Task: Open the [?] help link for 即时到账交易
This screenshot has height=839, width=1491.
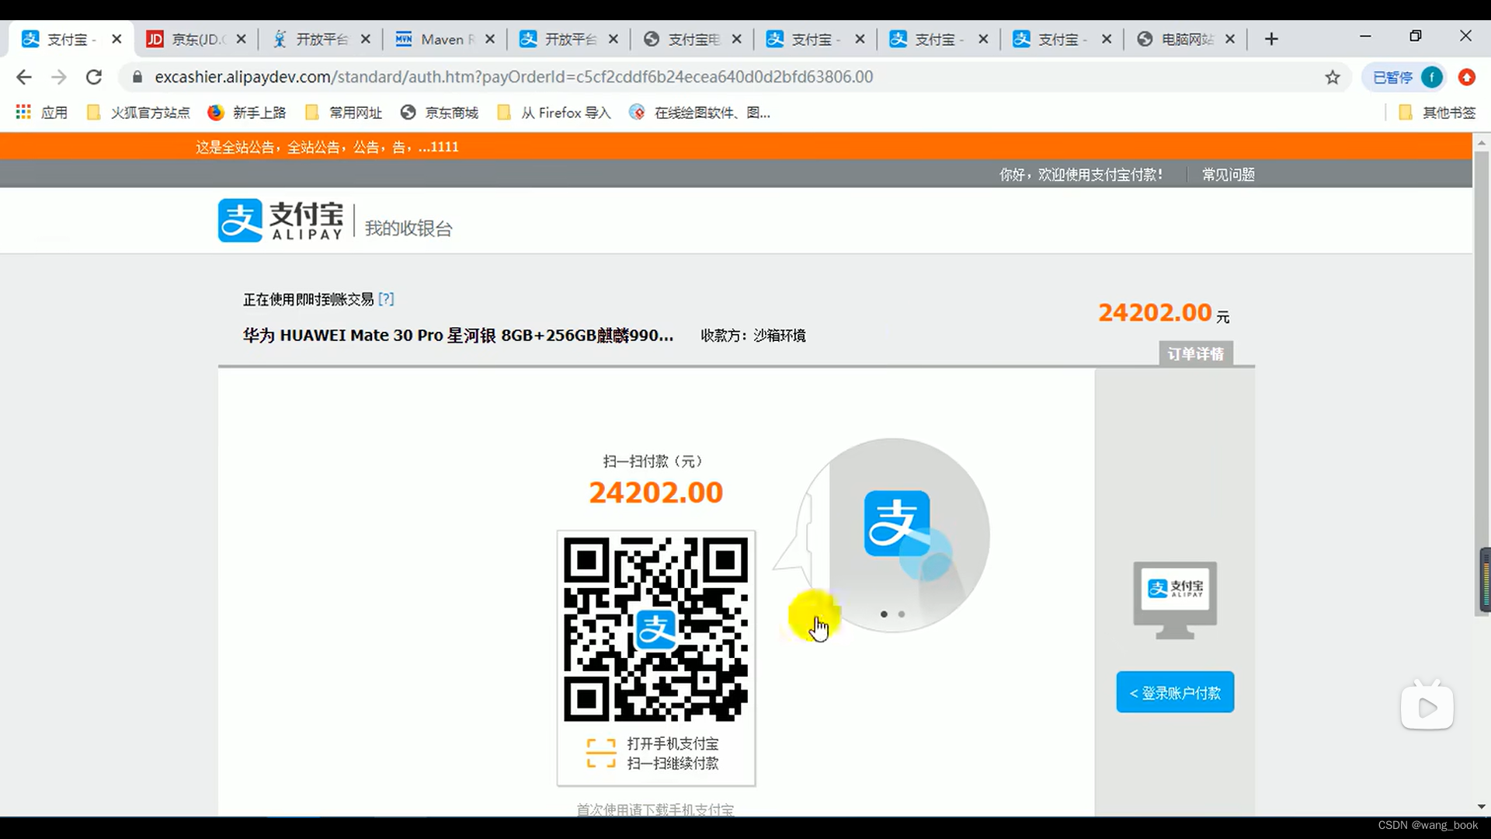Action: coord(386,299)
